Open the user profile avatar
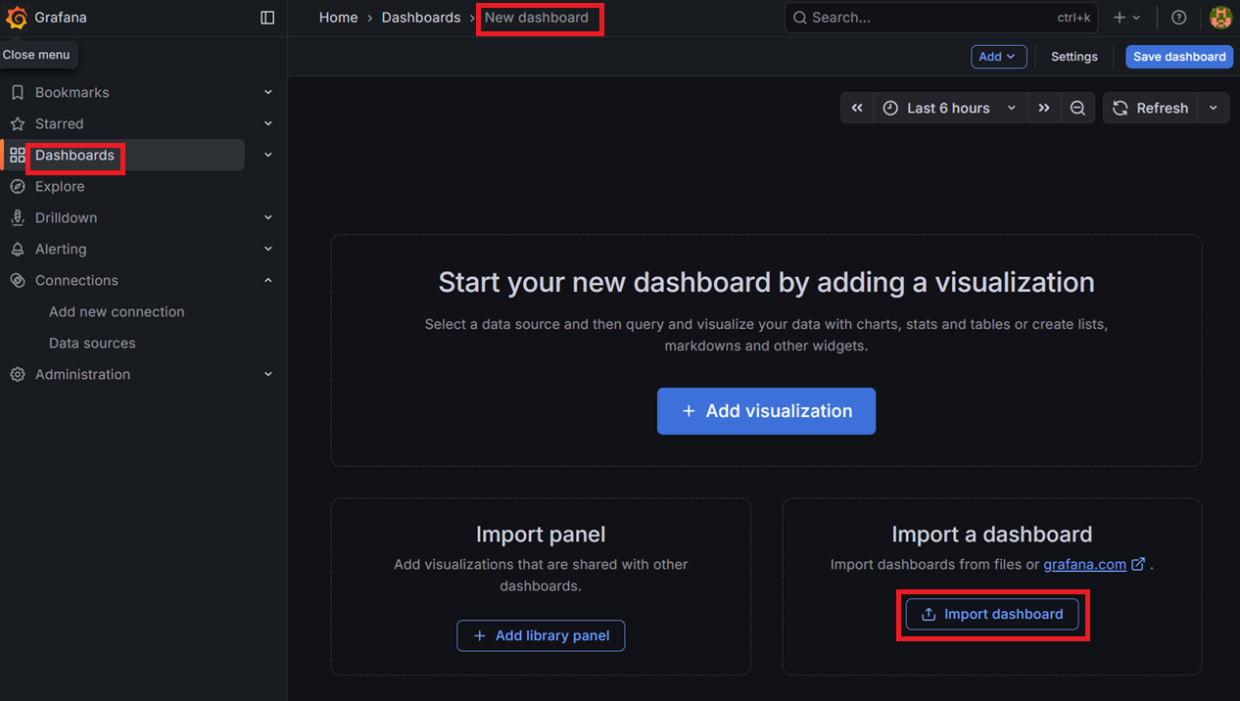Image resolution: width=1240 pixels, height=701 pixels. coord(1220,18)
